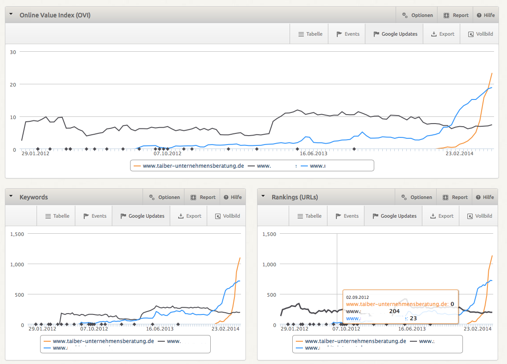Toggle the blue www. series in OVI legend
507x364 pixels.
(313, 166)
